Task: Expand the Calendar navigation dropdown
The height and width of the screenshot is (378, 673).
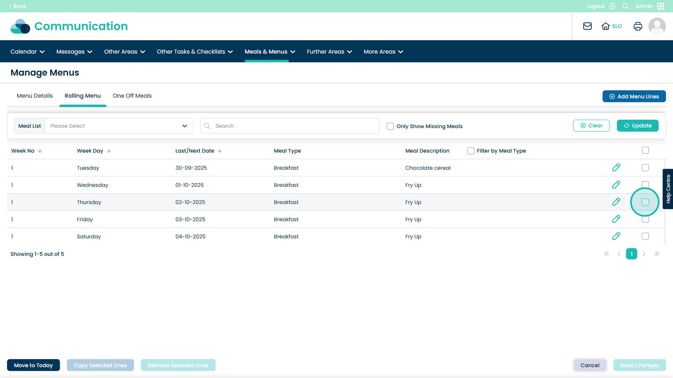Action: [x=27, y=52]
